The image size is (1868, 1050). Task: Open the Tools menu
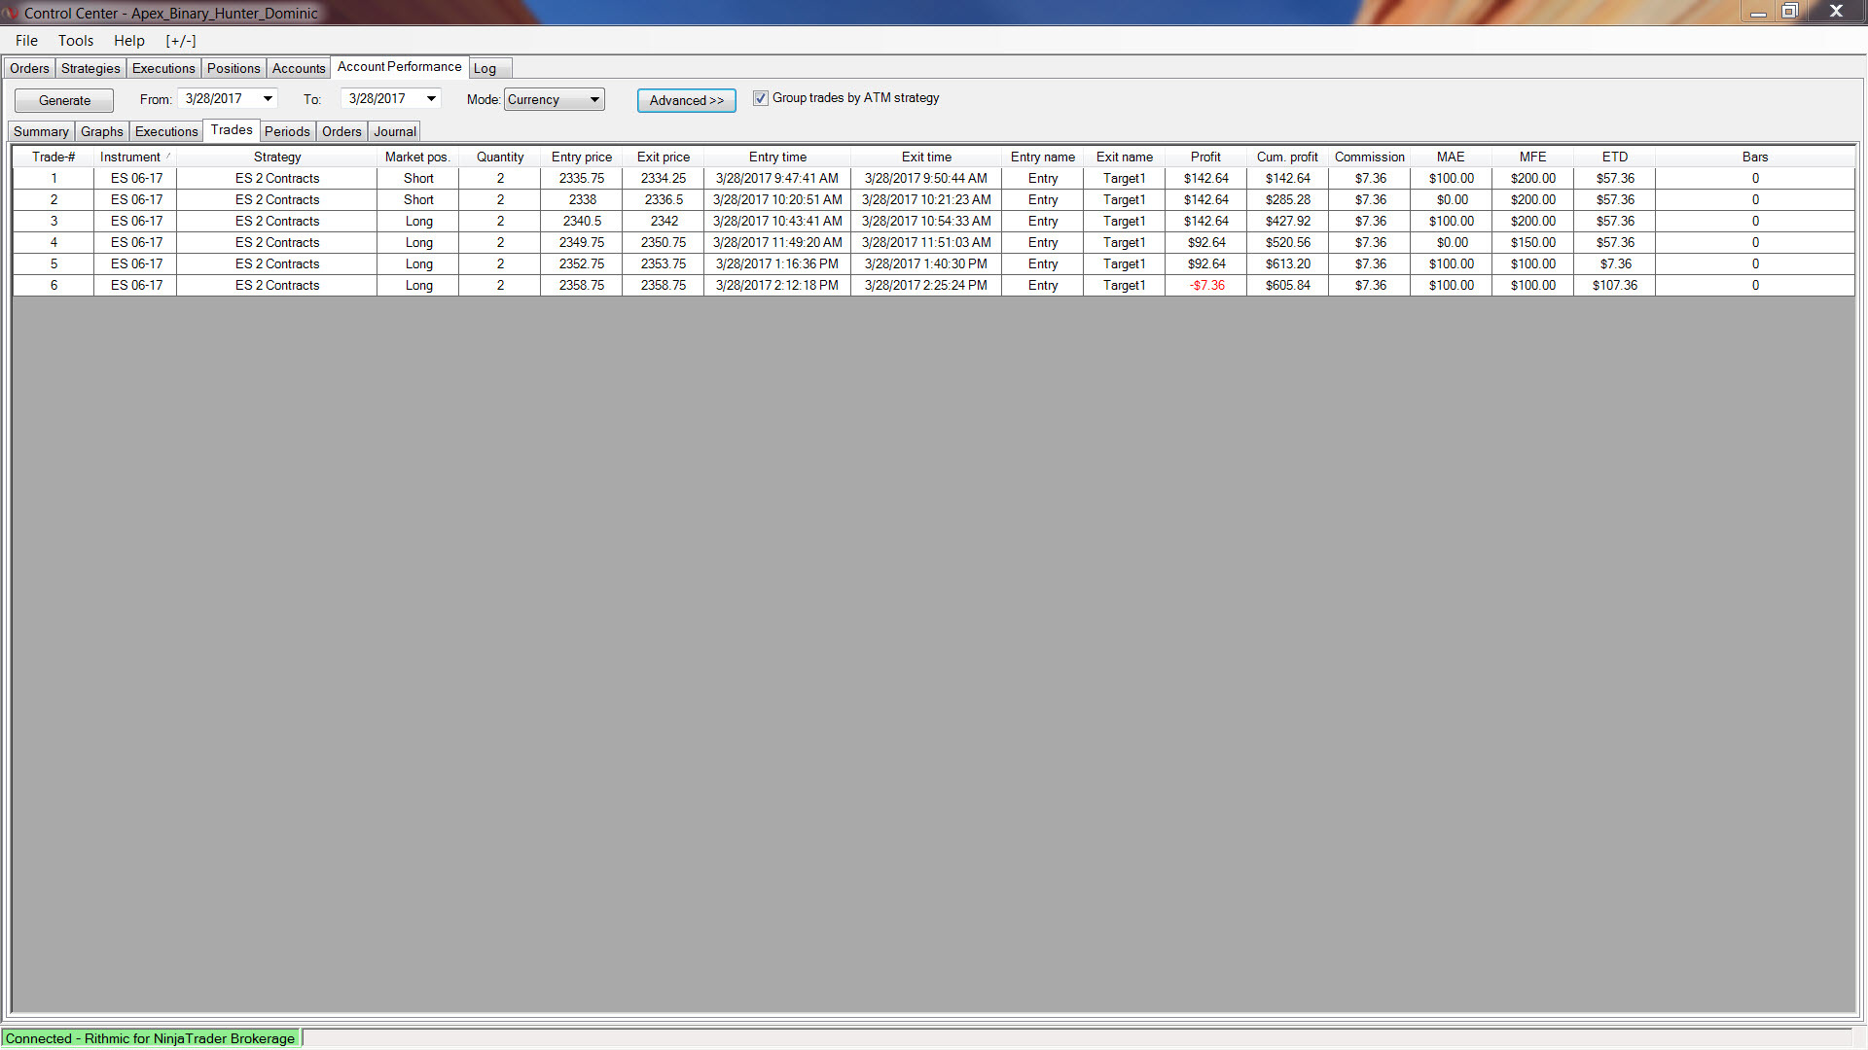pos(75,41)
